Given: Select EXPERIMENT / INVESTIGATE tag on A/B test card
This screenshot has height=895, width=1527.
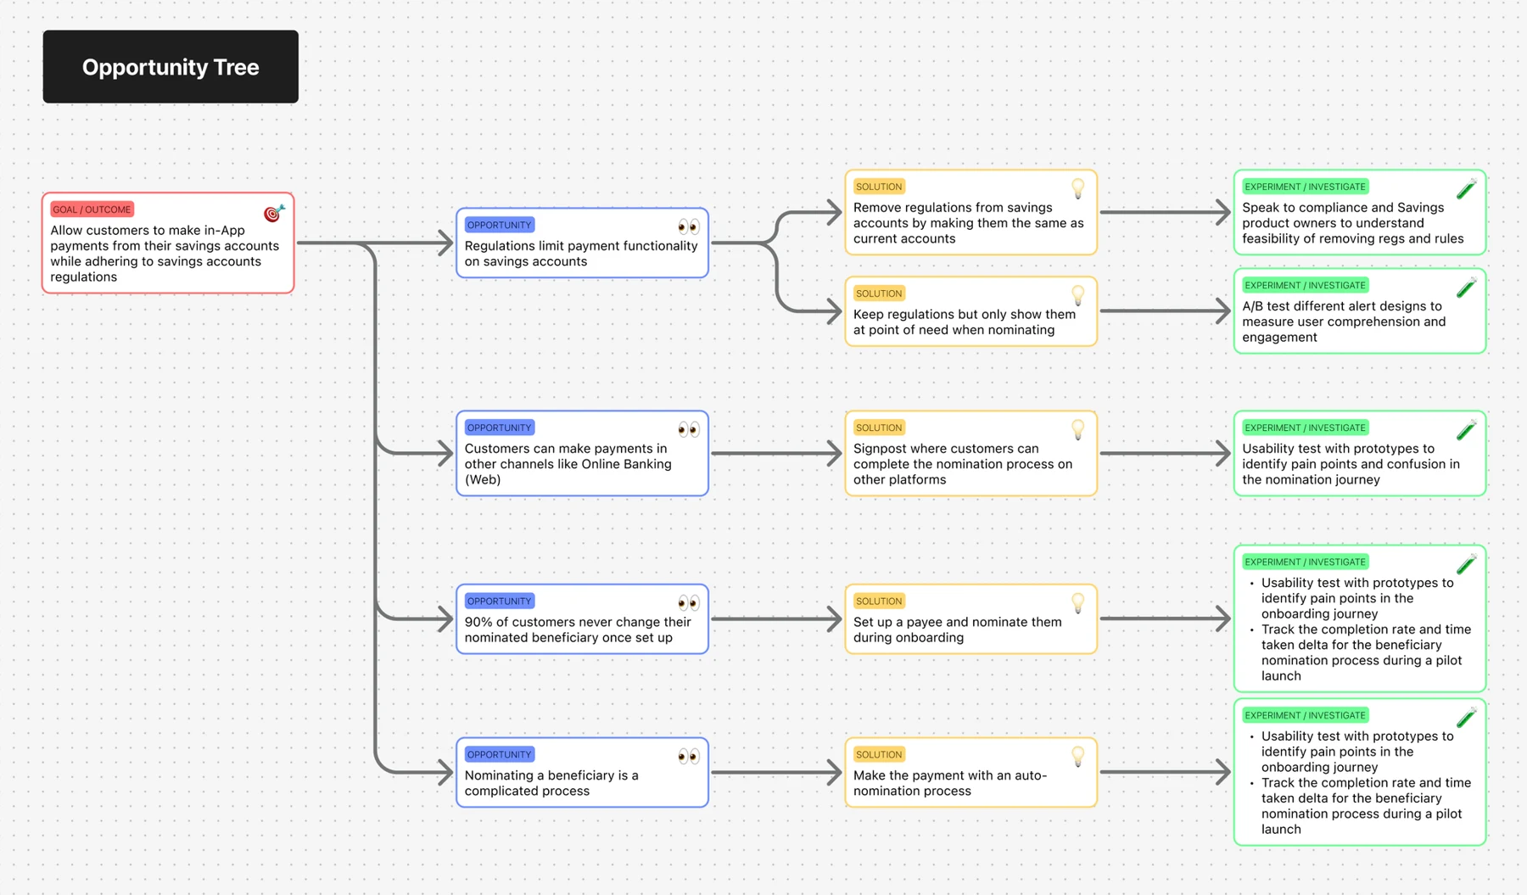Looking at the screenshot, I should (x=1306, y=285).
